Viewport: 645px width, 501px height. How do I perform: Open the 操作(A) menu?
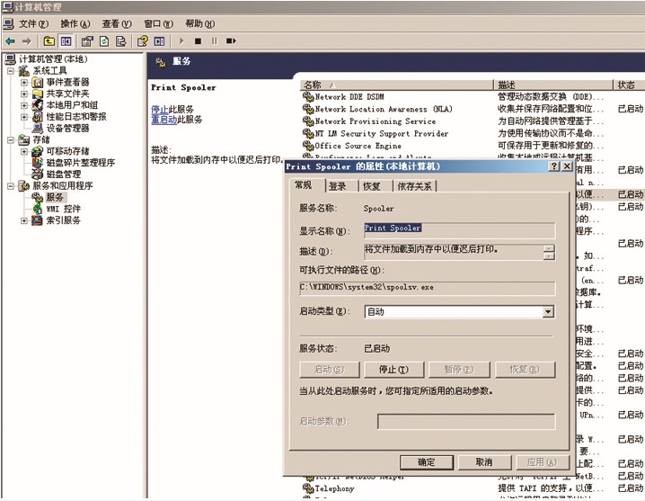[75, 24]
